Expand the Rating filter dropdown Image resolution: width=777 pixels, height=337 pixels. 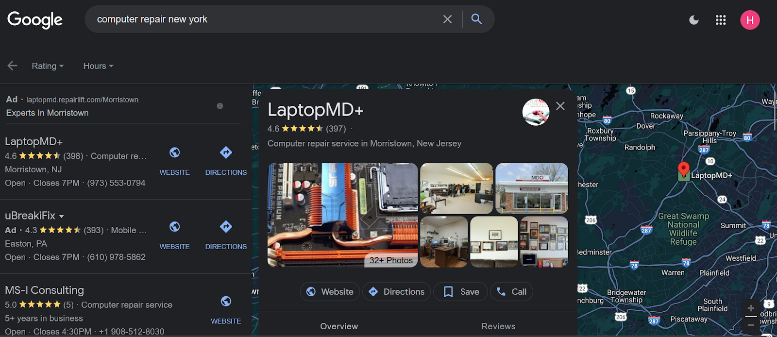(x=48, y=66)
